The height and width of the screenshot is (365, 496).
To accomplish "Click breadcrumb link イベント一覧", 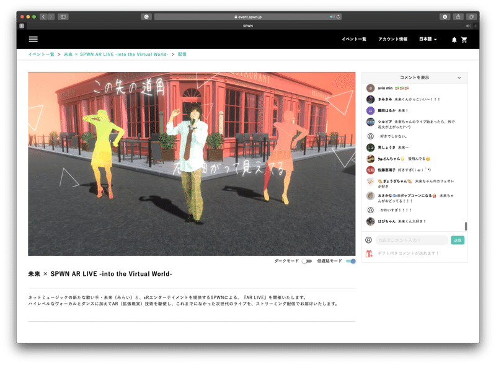I will pyautogui.click(x=41, y=55).
